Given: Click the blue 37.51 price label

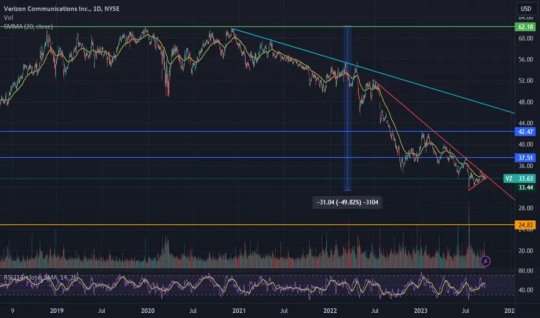Looking at the screenshot, I should tap(525, 158).
